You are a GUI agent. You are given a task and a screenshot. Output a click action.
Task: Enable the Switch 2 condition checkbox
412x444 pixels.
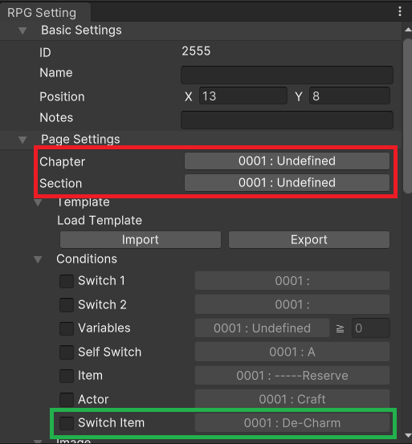click(67, 305)
